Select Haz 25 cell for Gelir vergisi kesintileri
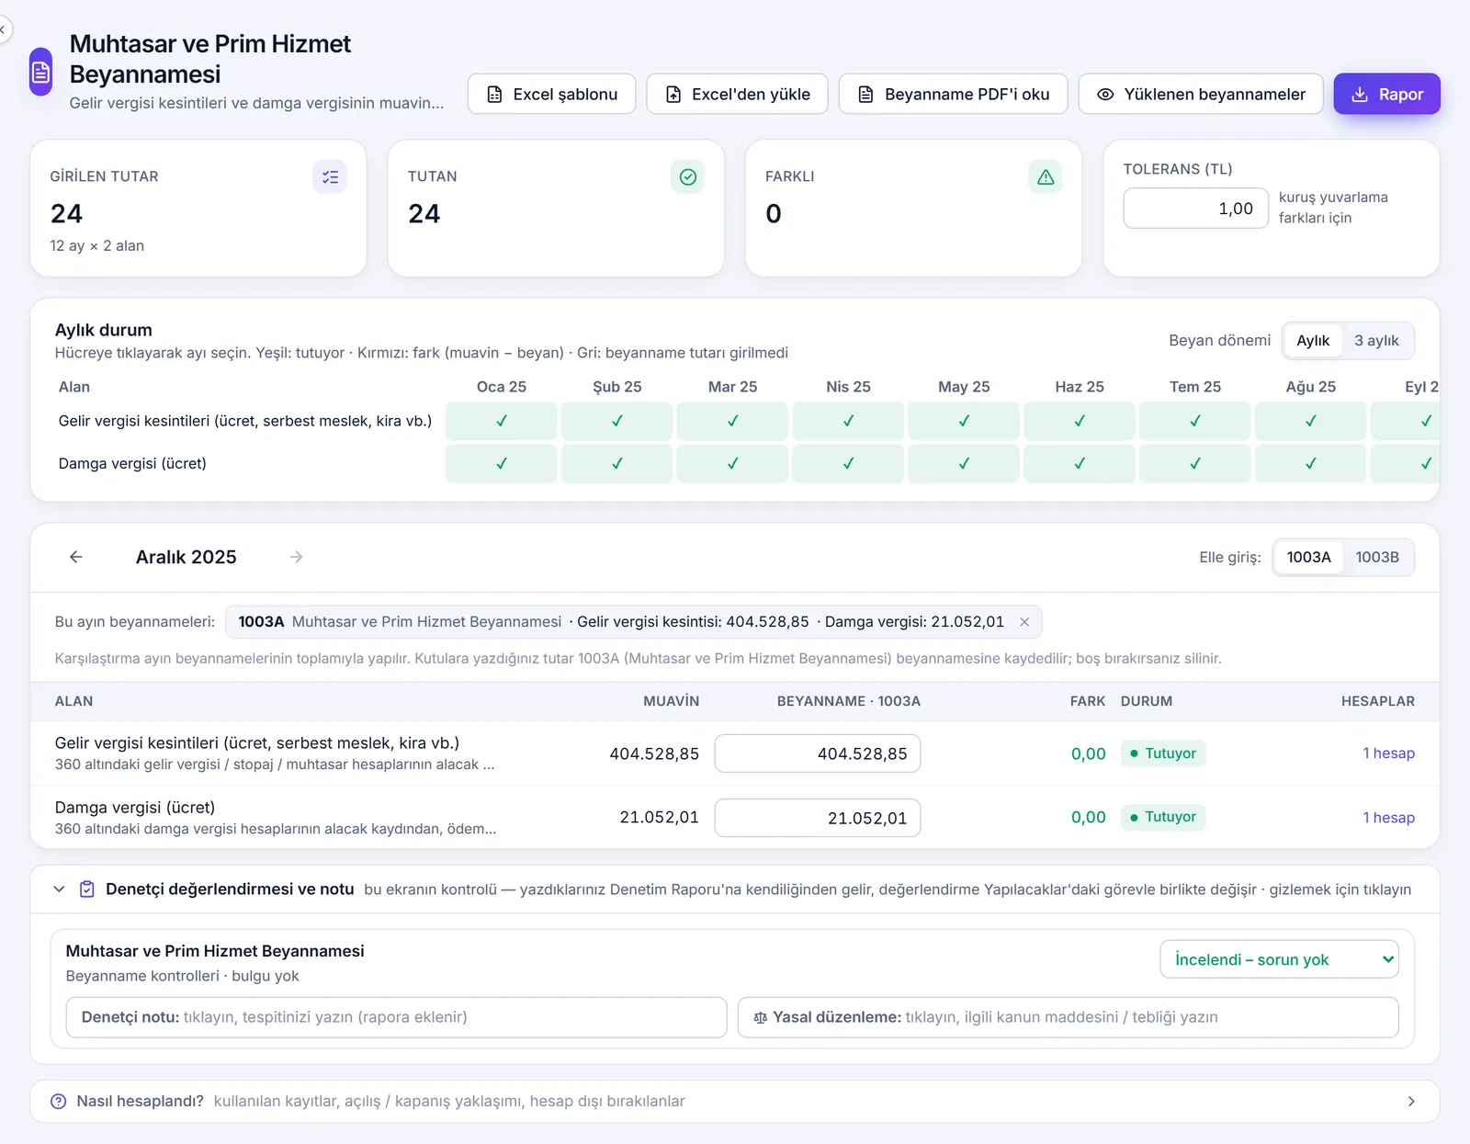This screenshot has height=1144, width=1470. [x=1080, y=421]
